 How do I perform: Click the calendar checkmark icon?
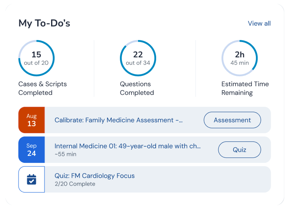[x=32, y=179]
